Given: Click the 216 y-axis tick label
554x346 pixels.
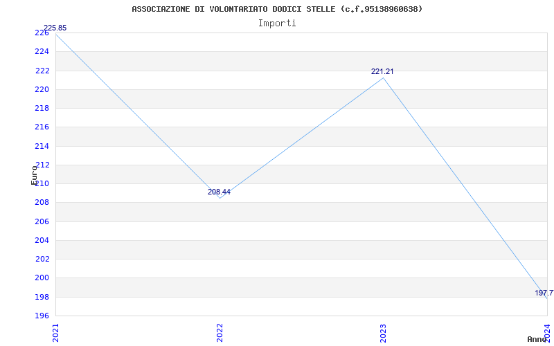Looking at the screenshot, I should coord(42,127).
